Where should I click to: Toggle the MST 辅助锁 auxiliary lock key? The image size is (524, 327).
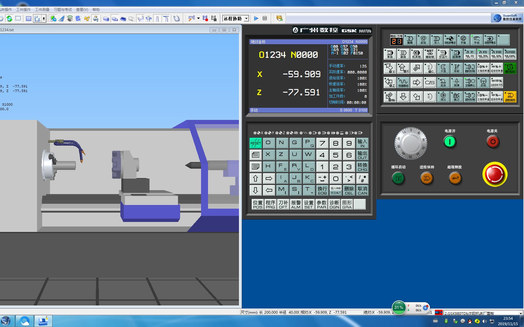click(430, 54)
